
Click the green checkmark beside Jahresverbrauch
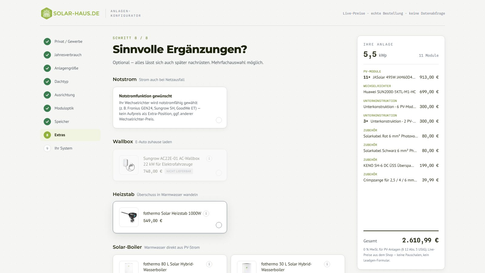47,55
